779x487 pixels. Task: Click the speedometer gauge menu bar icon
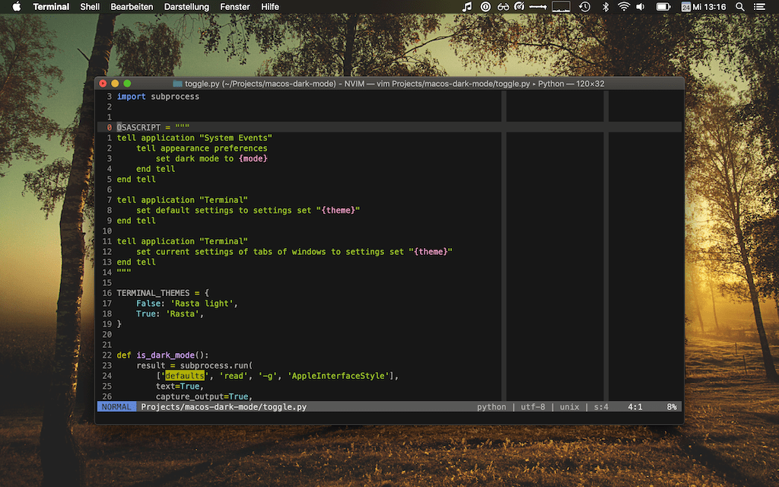coord(520,6)
